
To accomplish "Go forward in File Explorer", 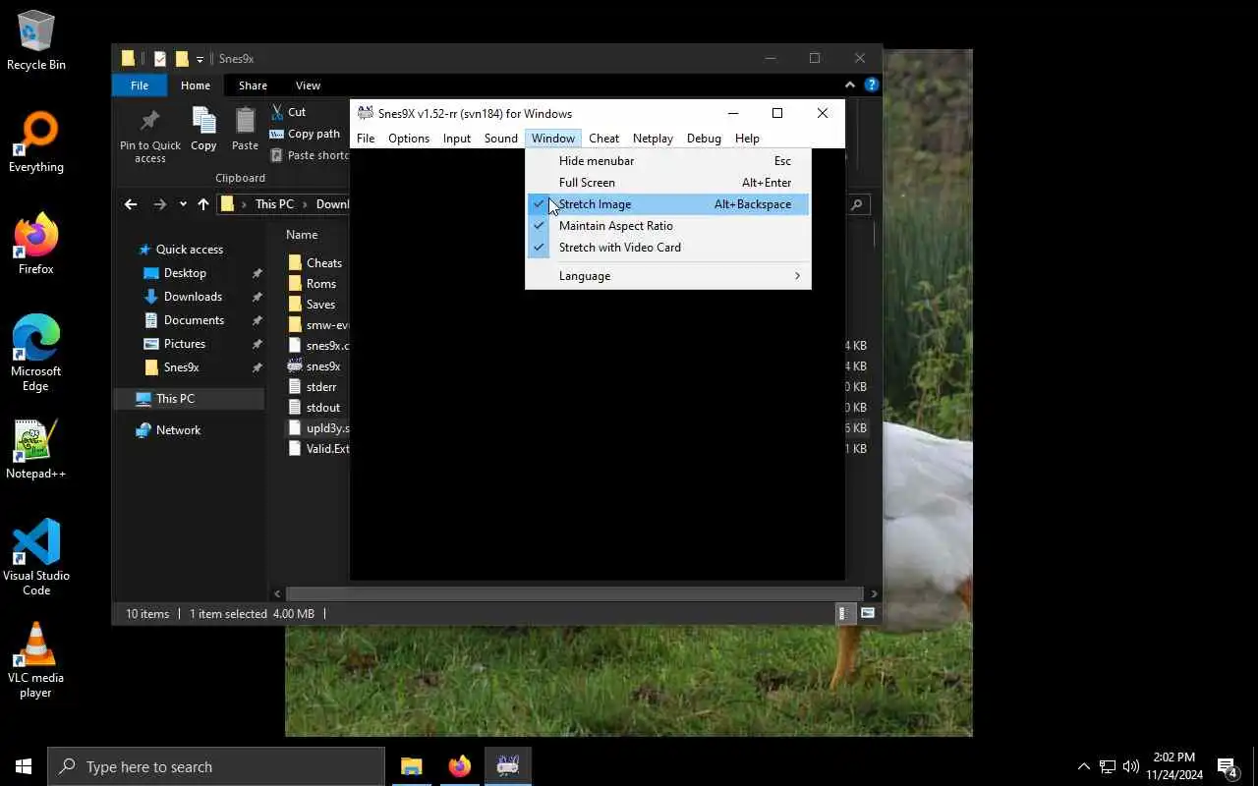I will [159, 204].
